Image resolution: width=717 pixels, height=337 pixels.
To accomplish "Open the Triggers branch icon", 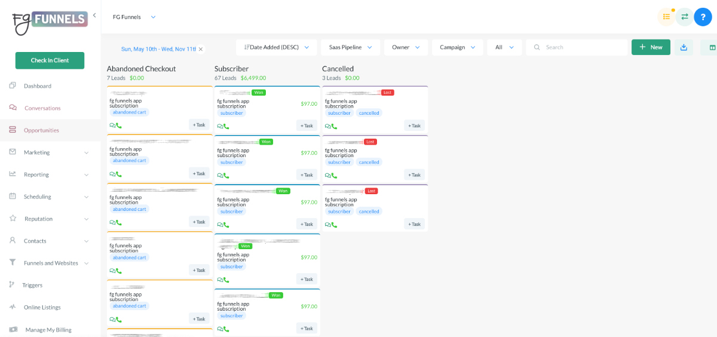I will [x=12, y=284].
